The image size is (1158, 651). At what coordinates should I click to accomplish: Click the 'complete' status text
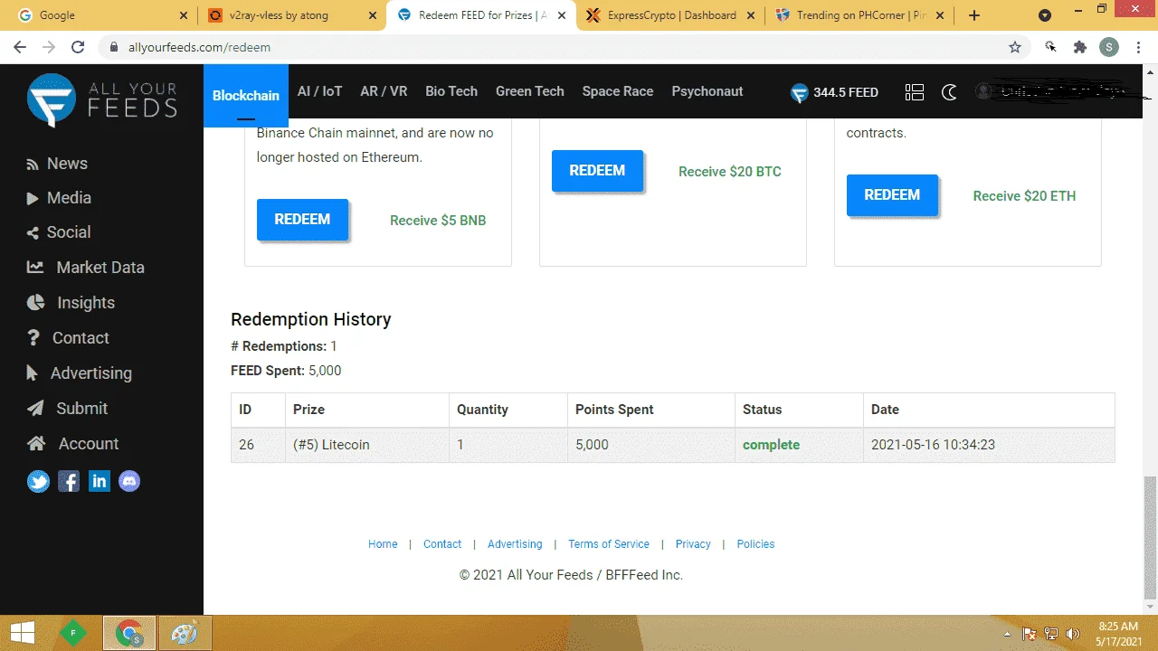tap(771, 445)
